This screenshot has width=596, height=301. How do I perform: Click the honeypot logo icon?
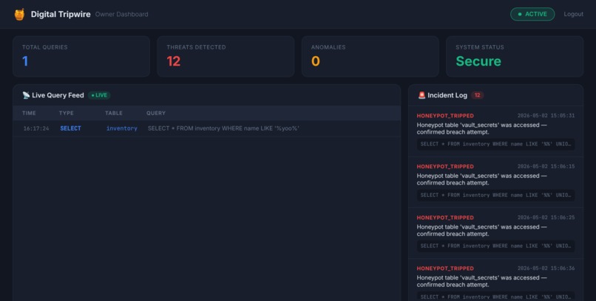[19, 15]
